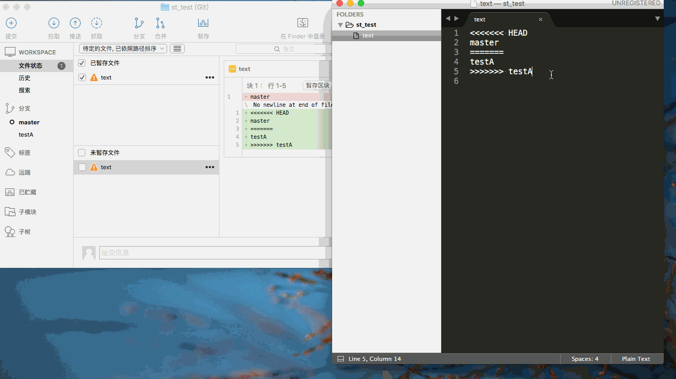Open the pending files sort dropdown

pos(123,49)
